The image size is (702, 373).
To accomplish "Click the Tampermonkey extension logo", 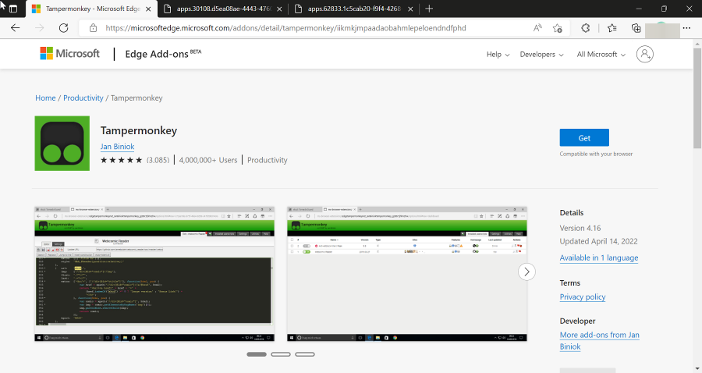I will click(62, 144).
